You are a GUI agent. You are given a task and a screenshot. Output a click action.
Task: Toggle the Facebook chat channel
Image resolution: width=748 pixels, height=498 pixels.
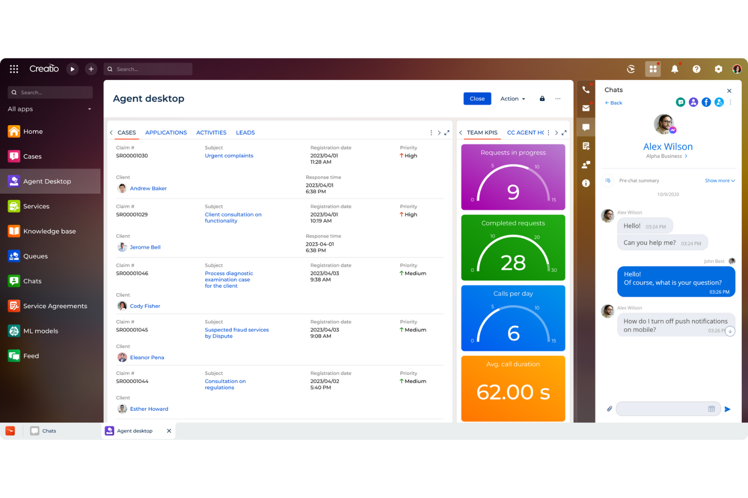[x=706, y=102]
